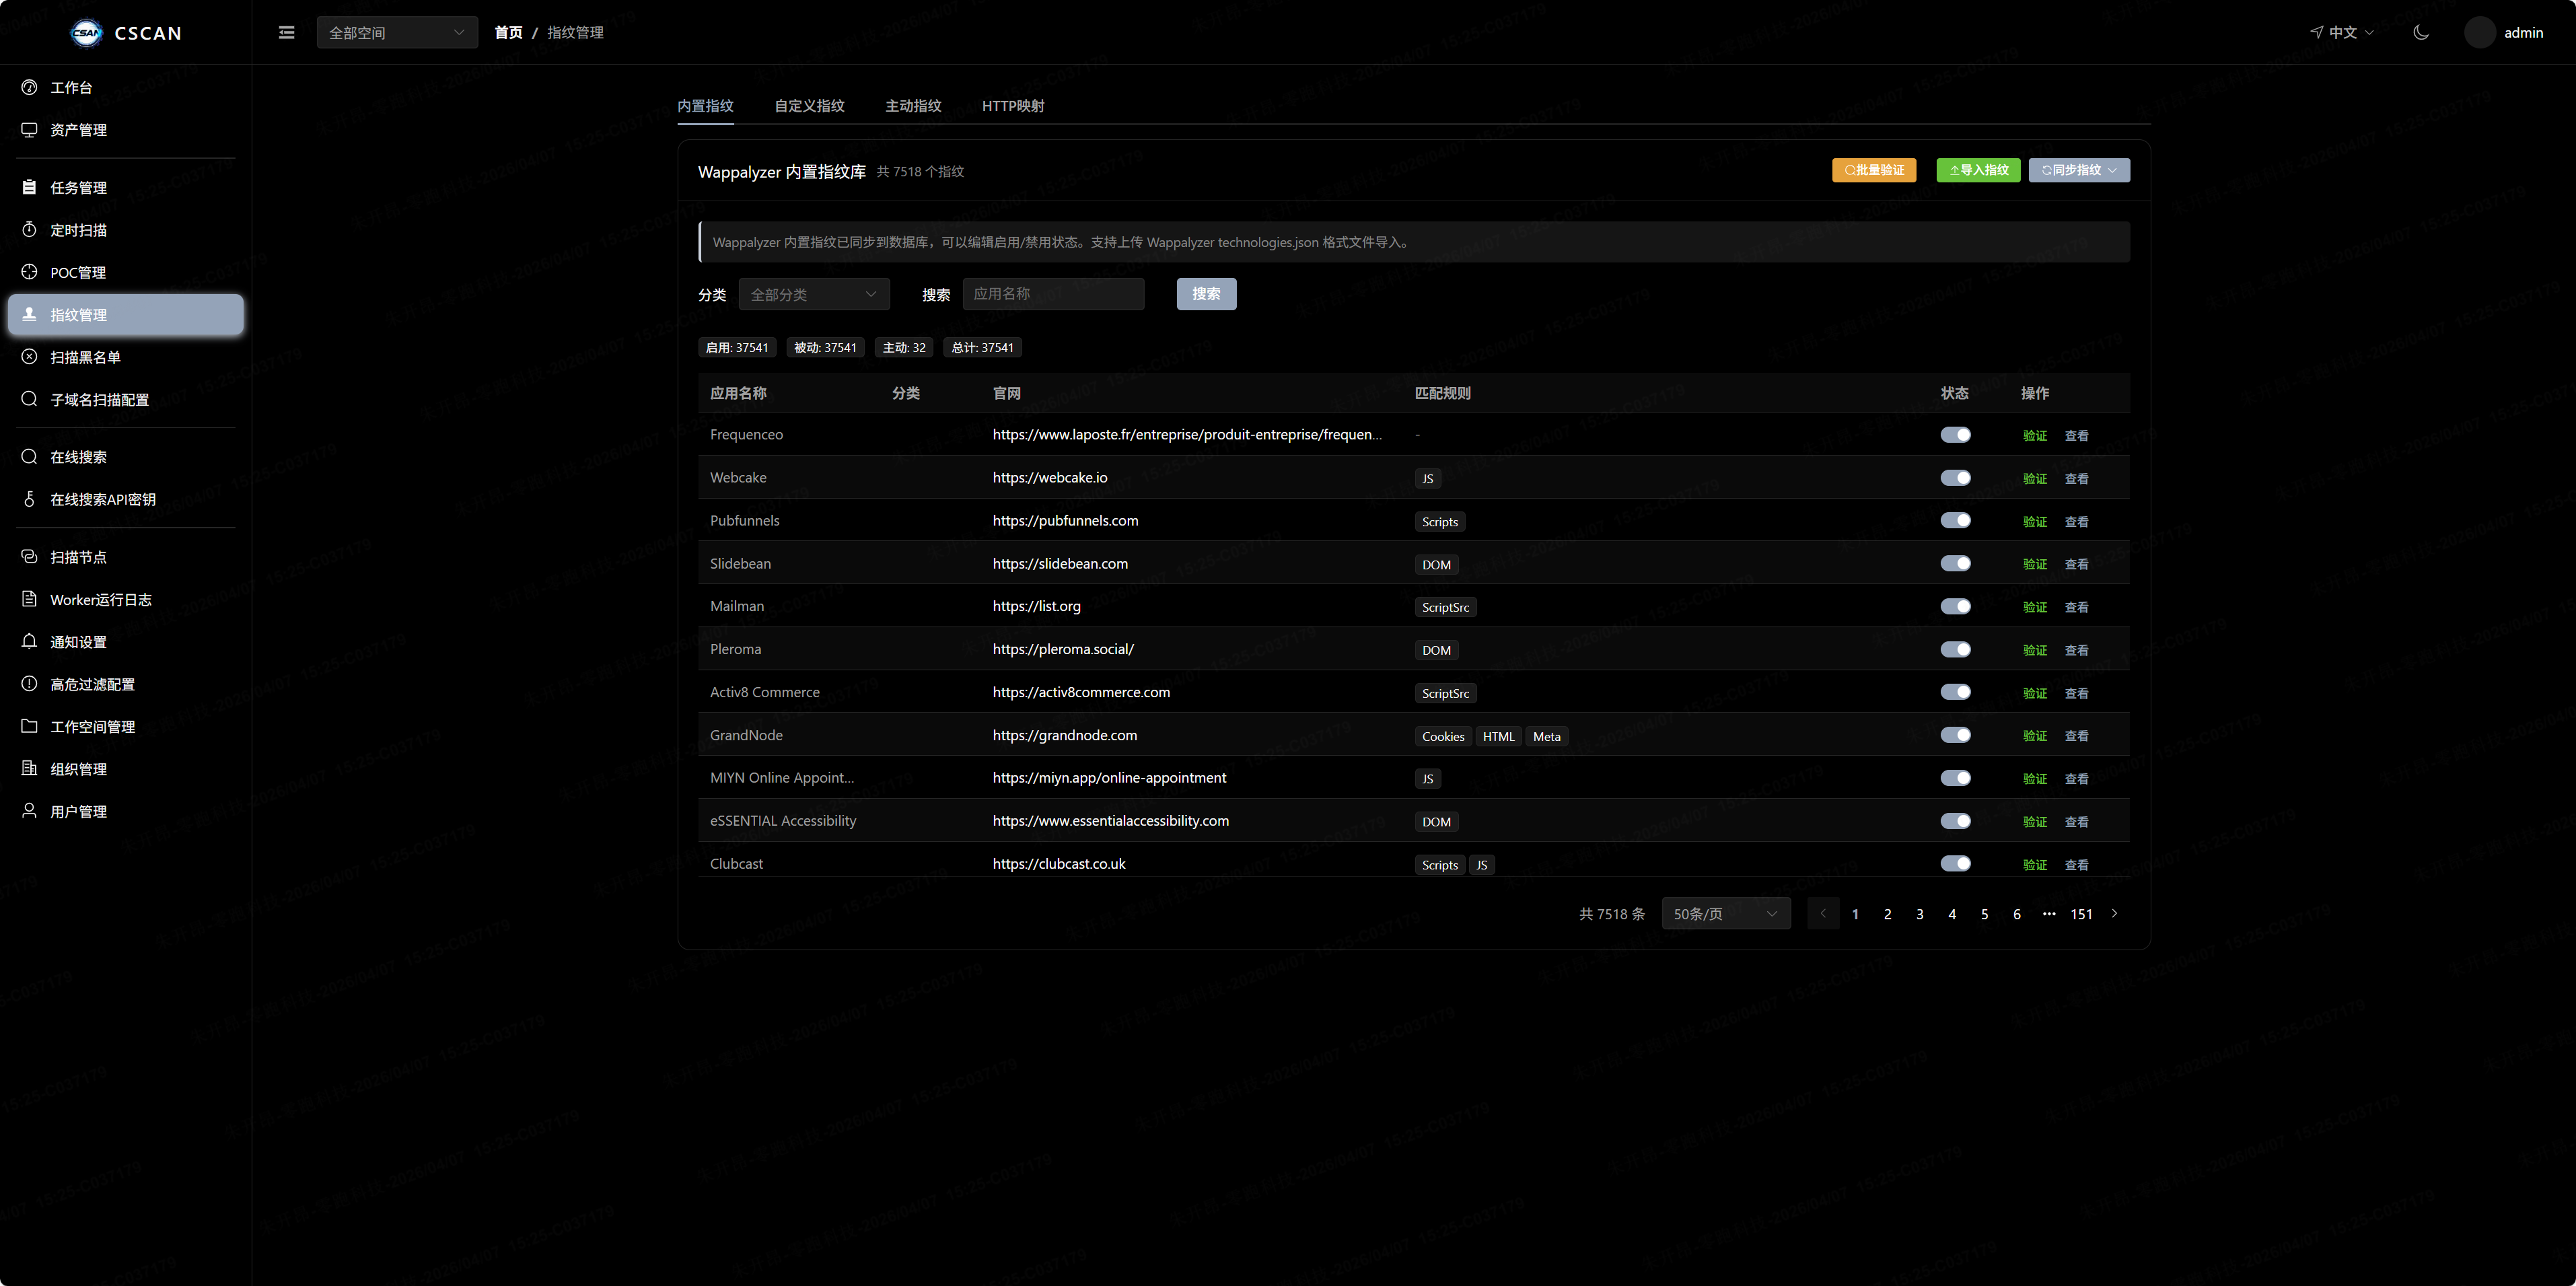This screenshot has width=2576, height=1286.
Task: Toggle Clubcast status switch
Action: pos(1955,864)
